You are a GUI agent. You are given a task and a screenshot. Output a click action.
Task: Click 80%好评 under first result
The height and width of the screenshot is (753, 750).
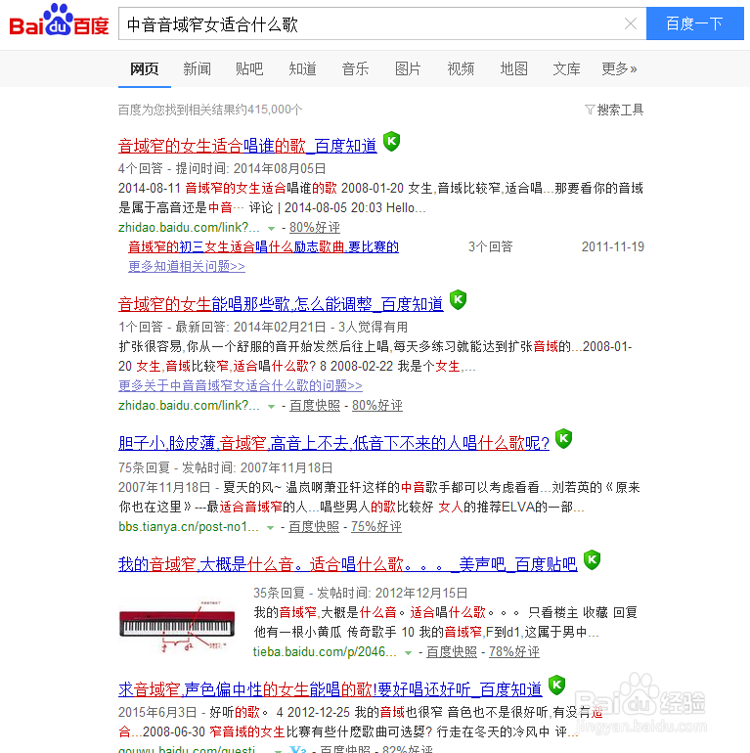(315, 227)
